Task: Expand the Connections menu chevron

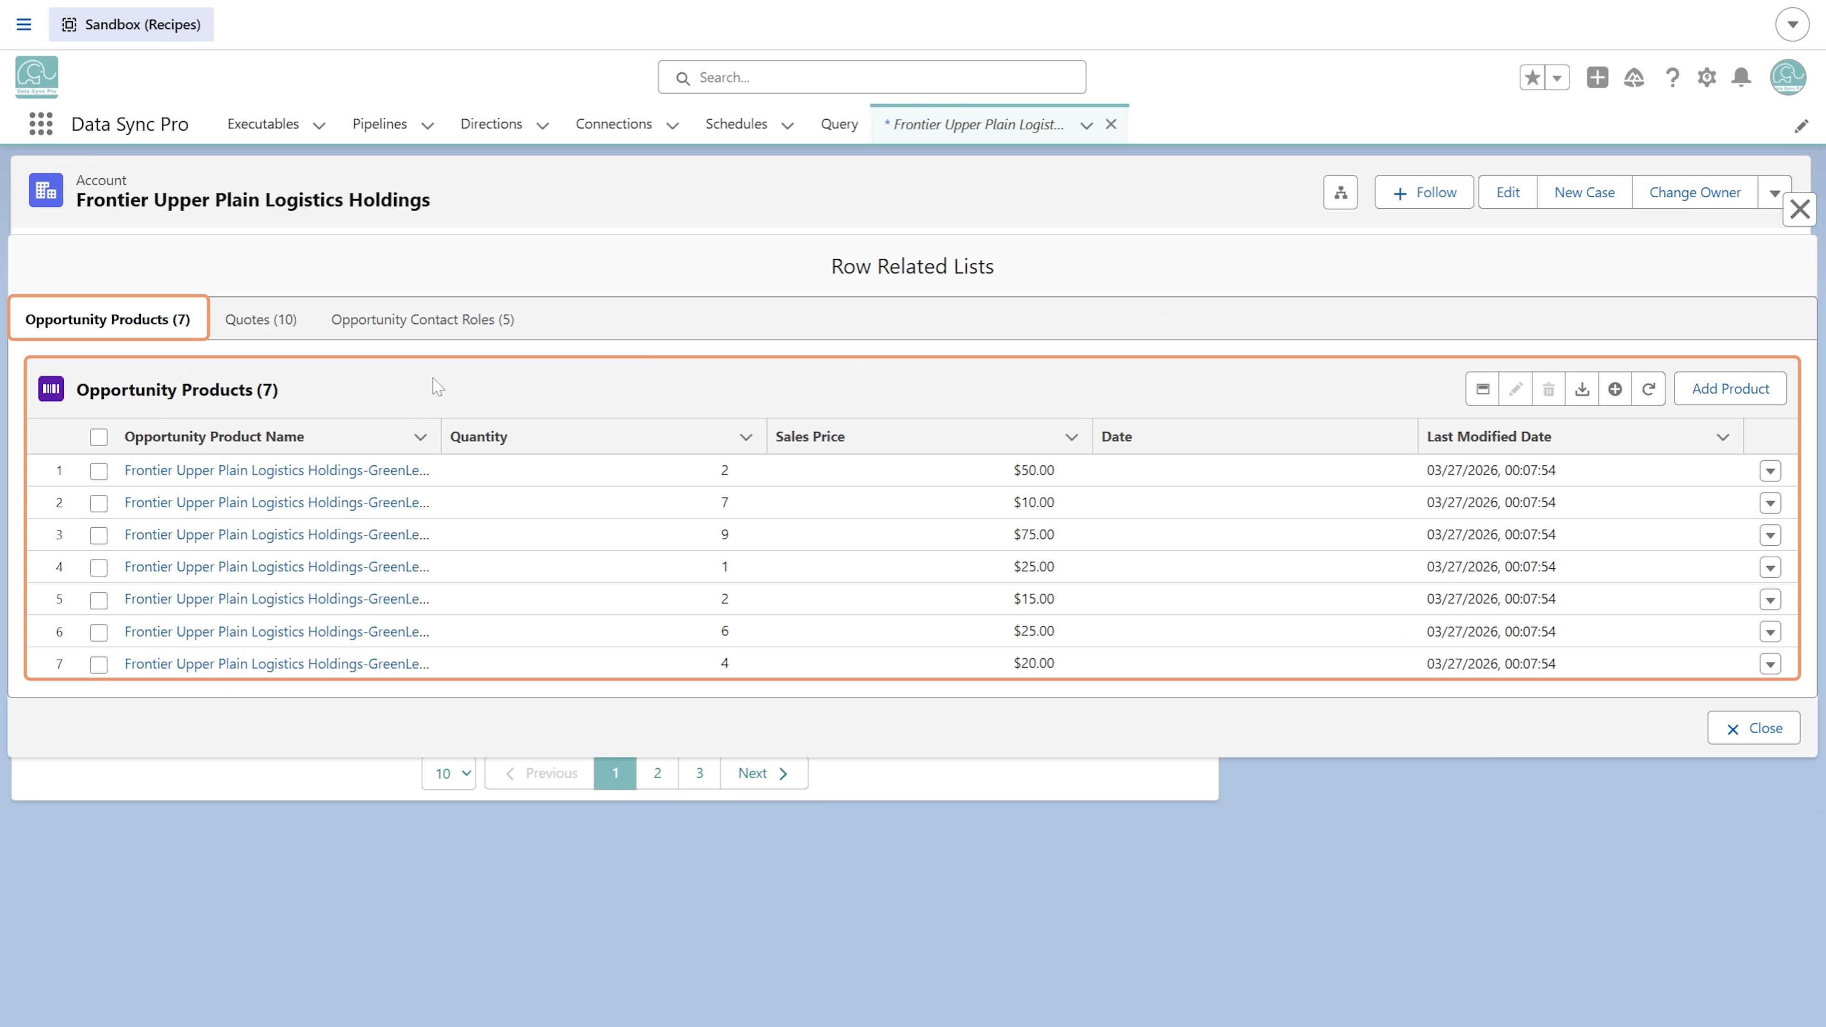Action: click(673, 126)
